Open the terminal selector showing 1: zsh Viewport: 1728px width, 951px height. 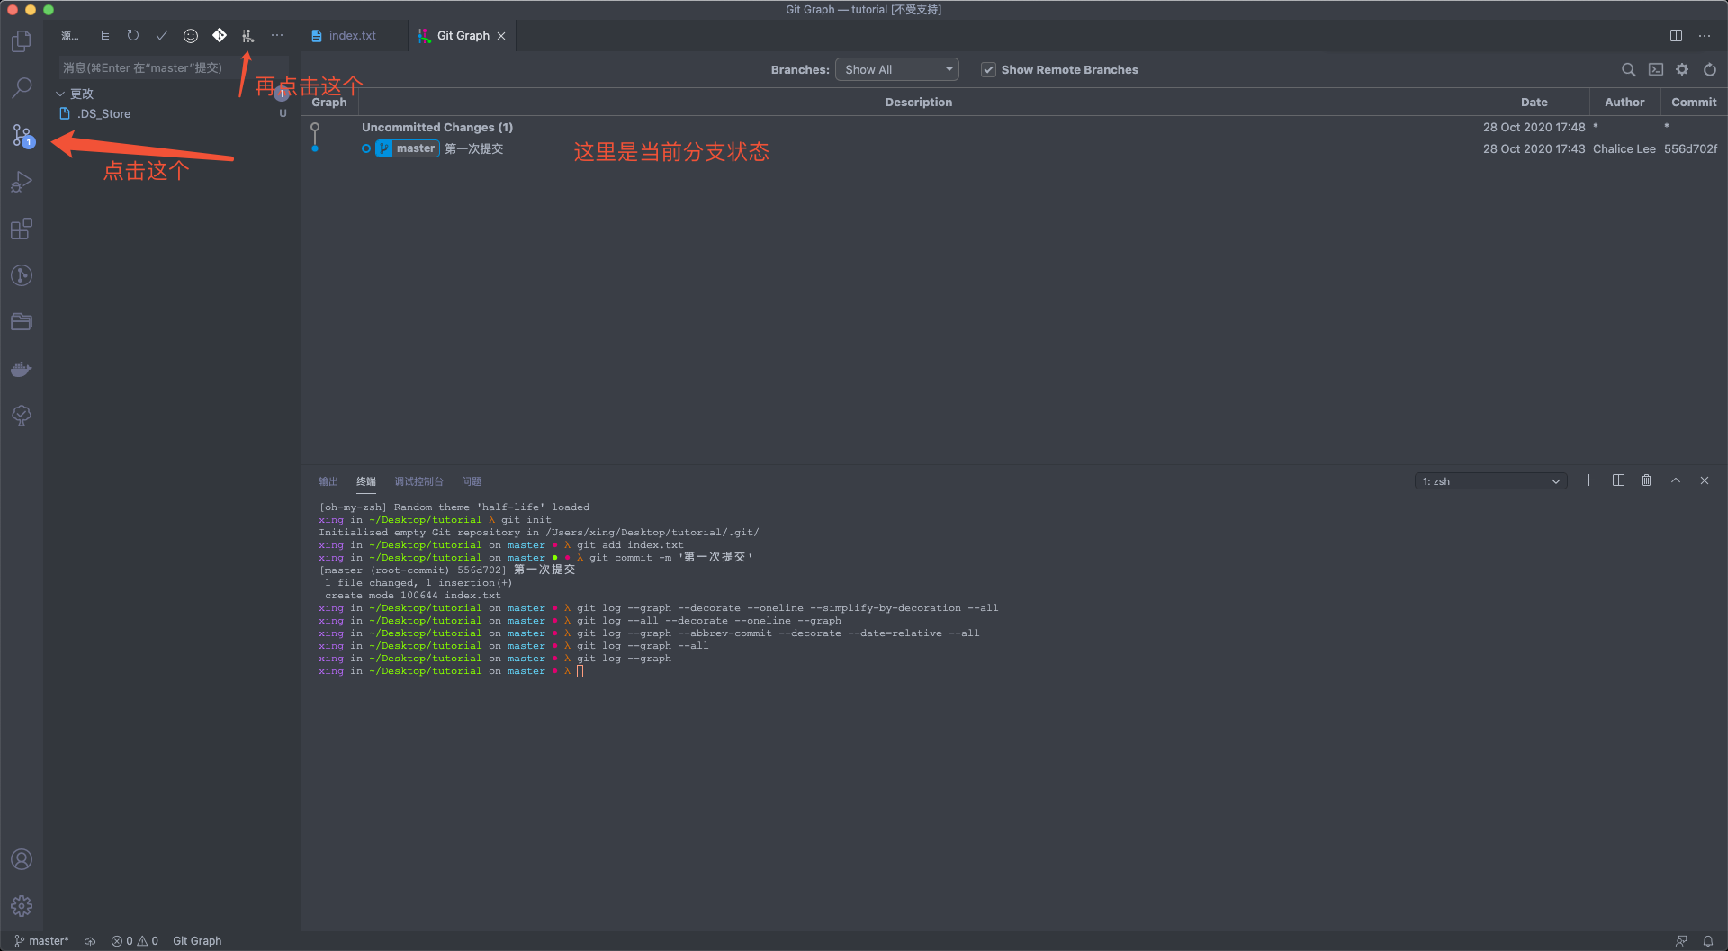[x=1489, y=480]
